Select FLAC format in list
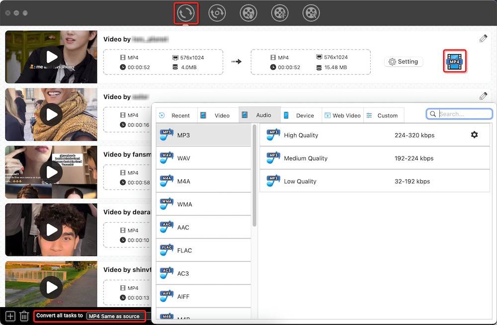The image size is (497, 325). point(203,250)
